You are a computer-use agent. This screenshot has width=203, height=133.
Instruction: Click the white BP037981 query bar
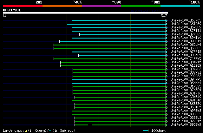86,13
